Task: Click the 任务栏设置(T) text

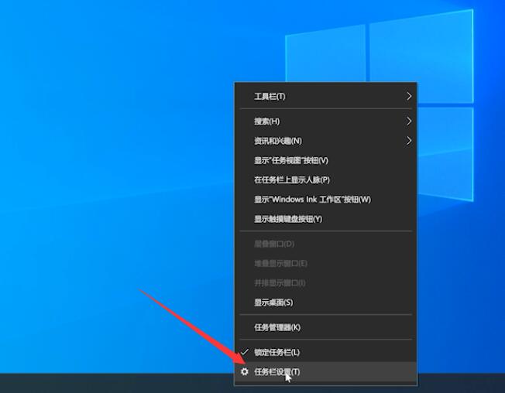Action: 277,372
